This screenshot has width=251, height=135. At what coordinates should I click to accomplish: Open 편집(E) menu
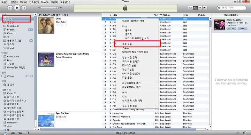14,2
